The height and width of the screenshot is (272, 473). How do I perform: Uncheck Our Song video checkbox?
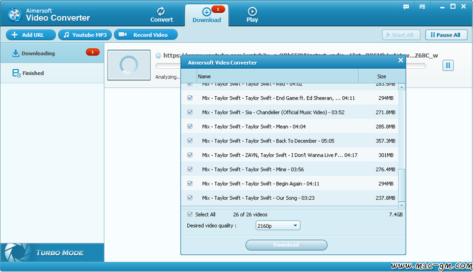(x=190, y=198)
